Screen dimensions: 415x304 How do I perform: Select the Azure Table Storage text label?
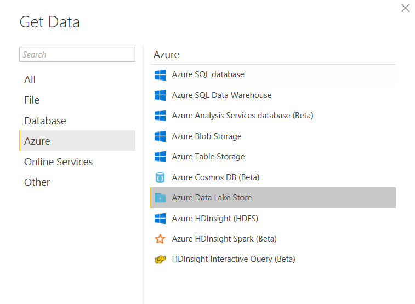coord(208,157)
